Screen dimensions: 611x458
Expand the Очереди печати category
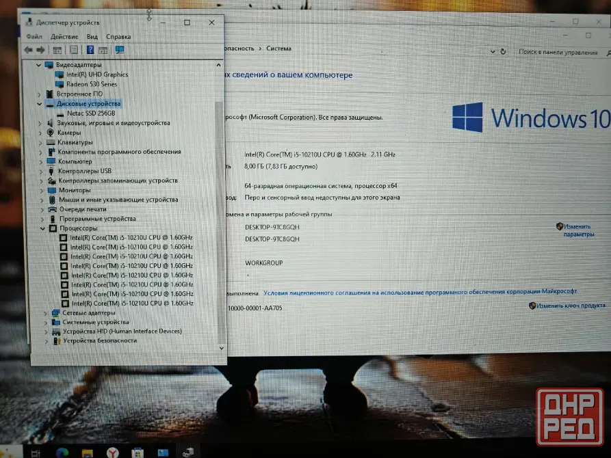coord(42,210)
